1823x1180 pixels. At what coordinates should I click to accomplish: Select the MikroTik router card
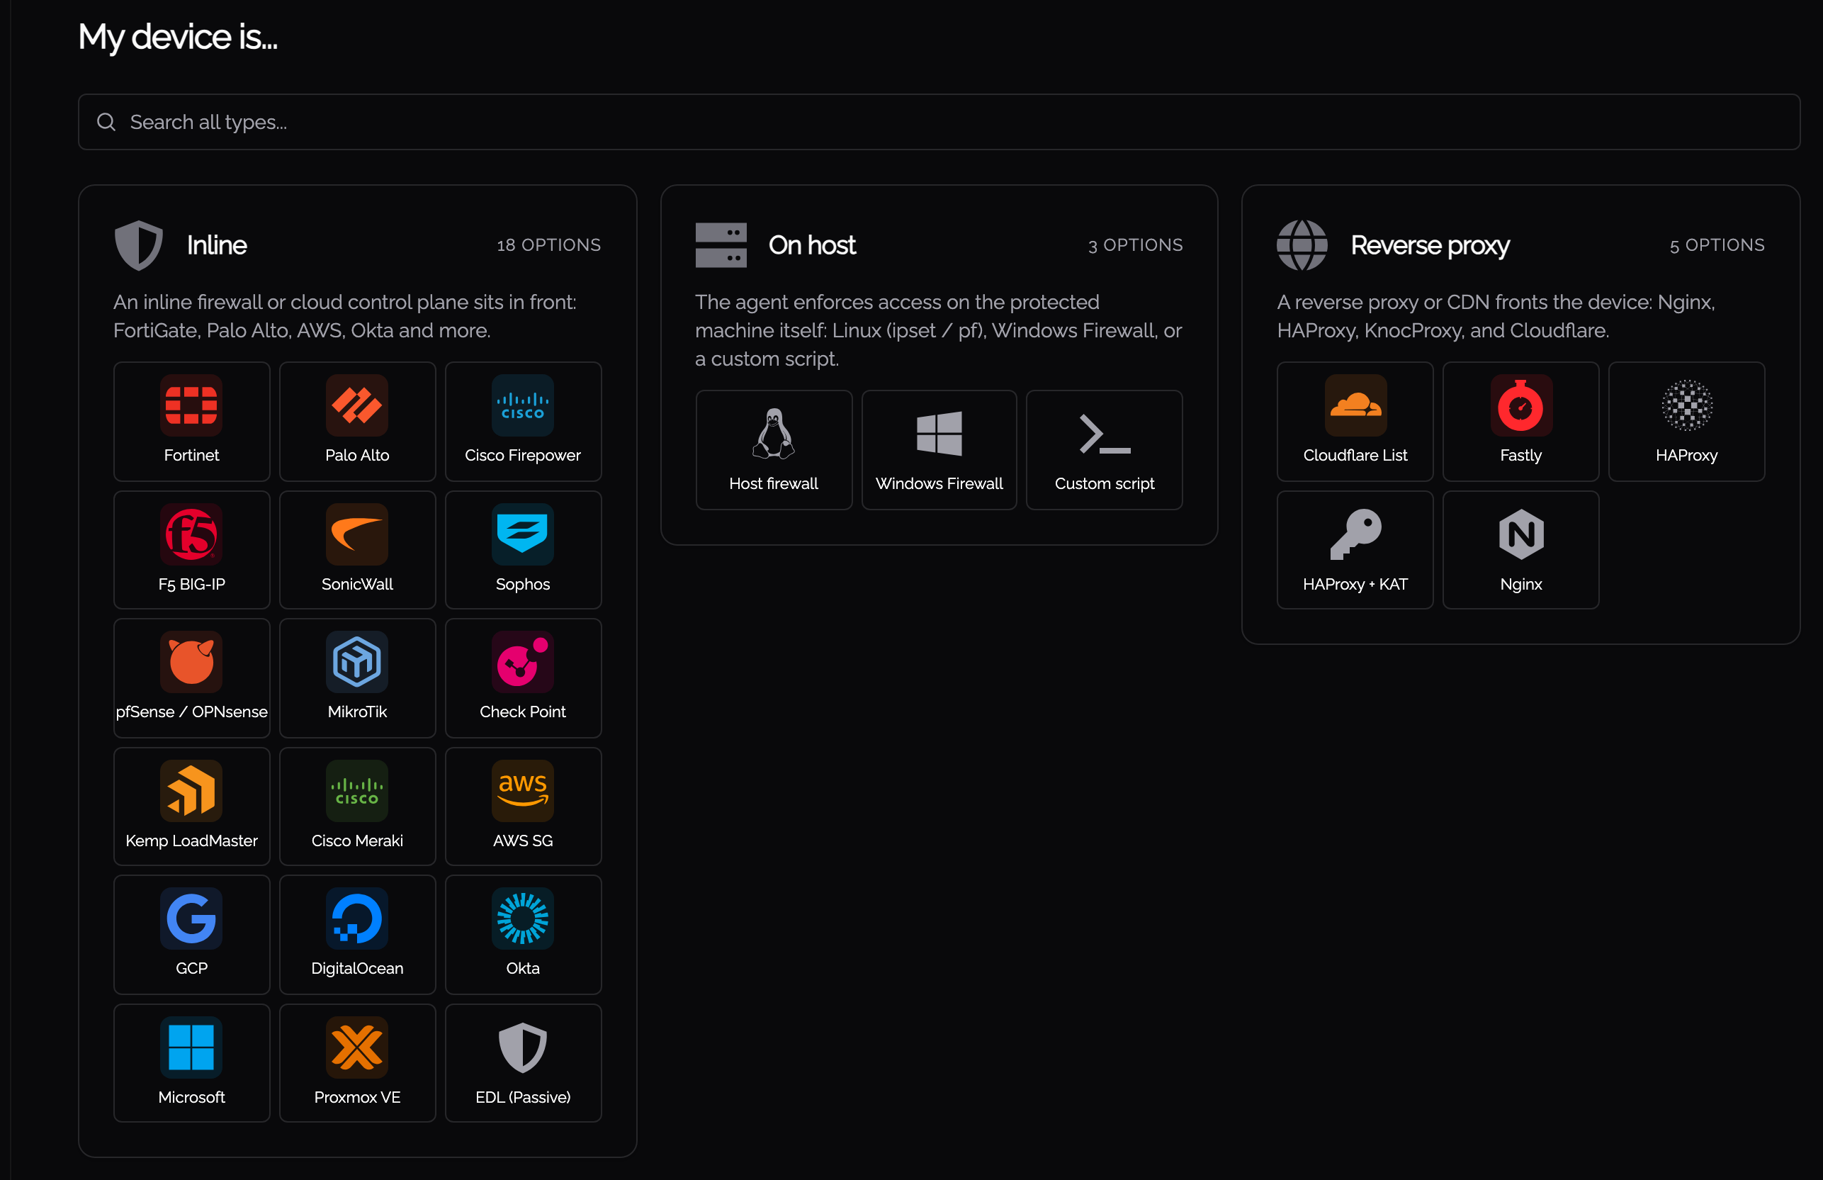[357, 678]
